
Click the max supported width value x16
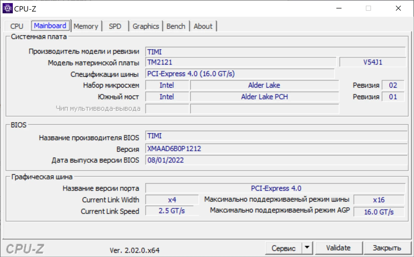(379, 200)
